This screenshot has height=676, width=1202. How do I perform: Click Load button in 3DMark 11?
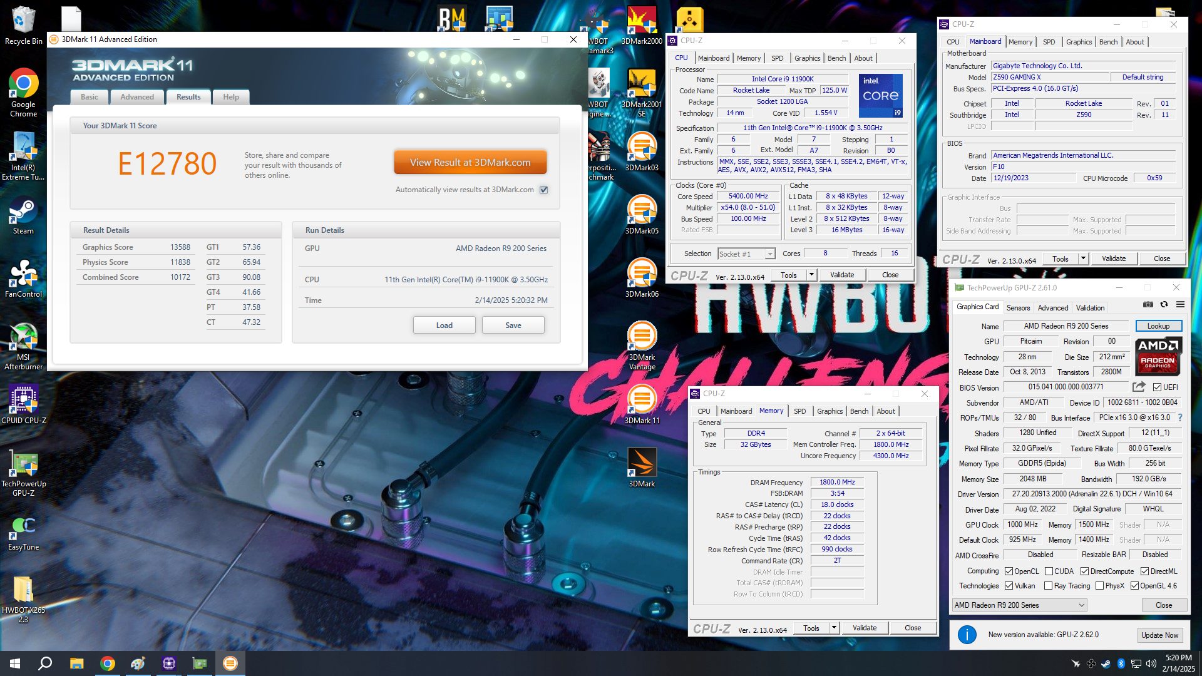coord(444,325)
